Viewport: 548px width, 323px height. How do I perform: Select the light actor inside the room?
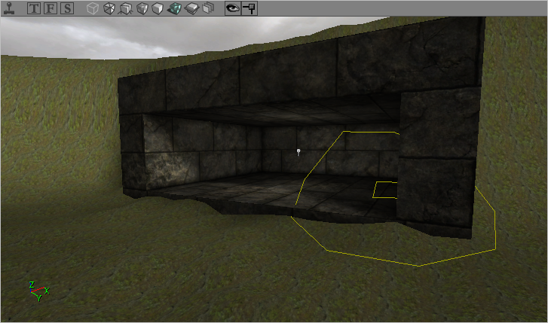(298, 152)
